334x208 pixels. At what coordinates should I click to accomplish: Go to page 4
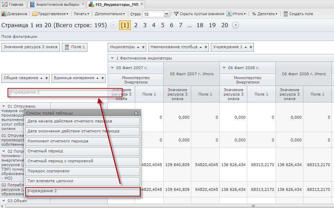click(x=153, y=25)
